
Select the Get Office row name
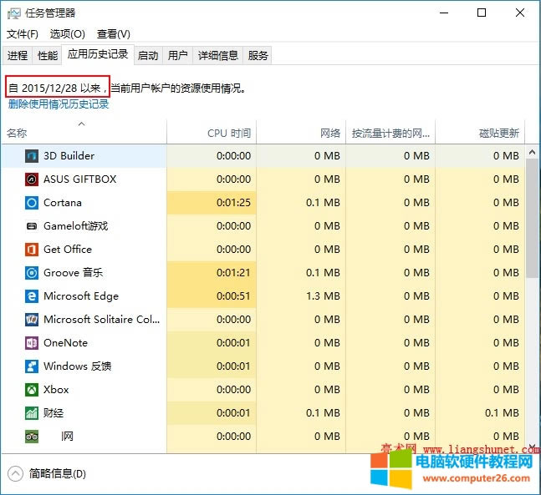coord(68,250)
